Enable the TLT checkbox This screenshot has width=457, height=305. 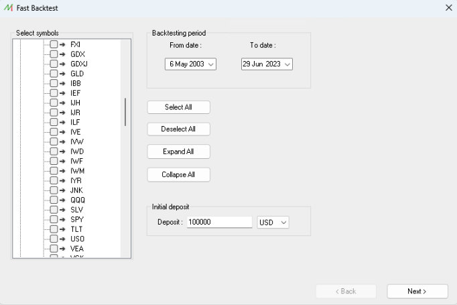(x=54, y=229)
